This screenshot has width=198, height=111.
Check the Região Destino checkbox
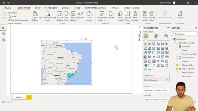click(177, 72)
